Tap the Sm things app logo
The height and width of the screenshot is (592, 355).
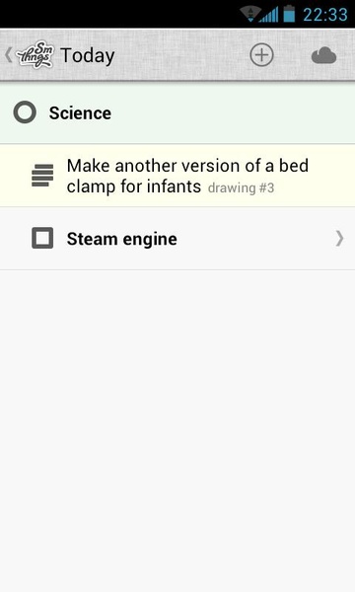35,55
